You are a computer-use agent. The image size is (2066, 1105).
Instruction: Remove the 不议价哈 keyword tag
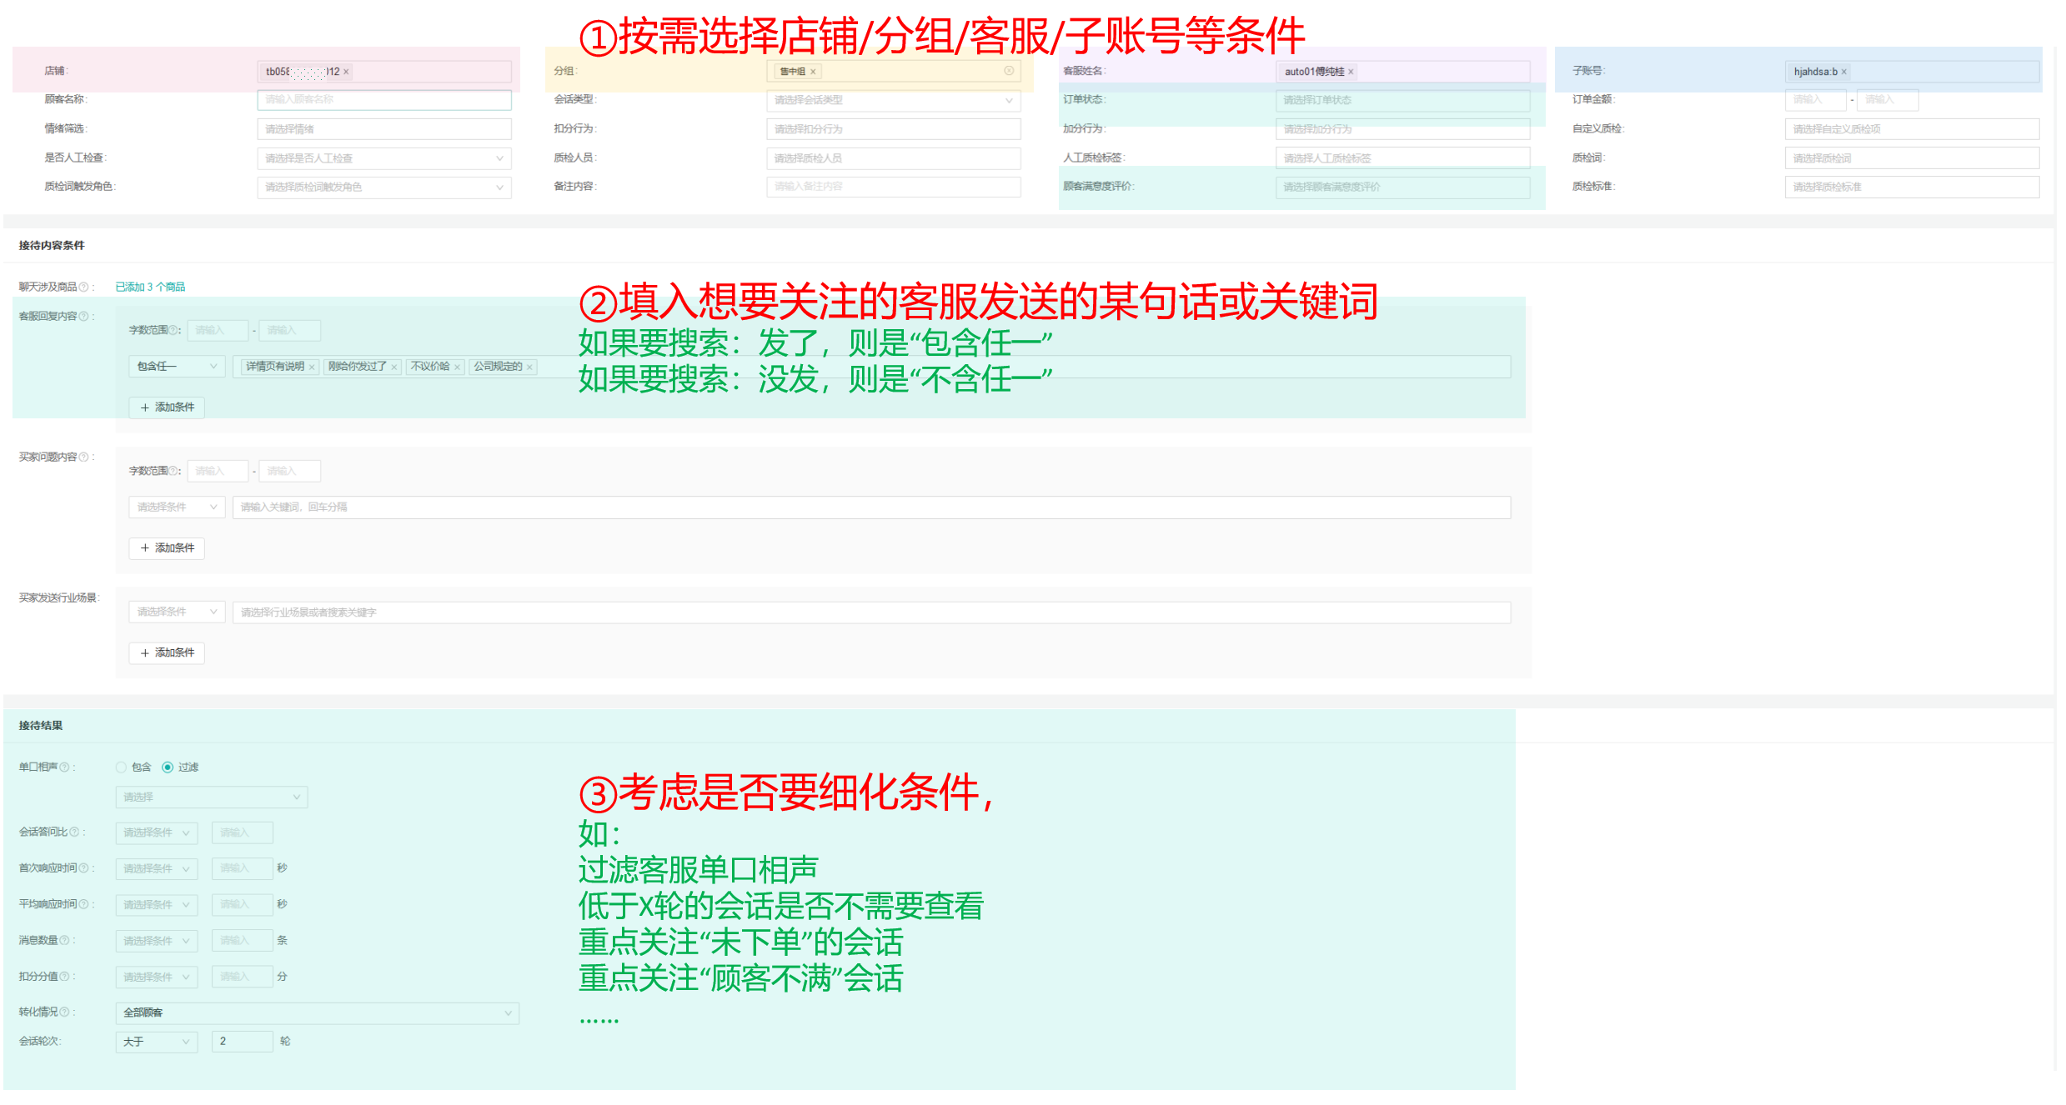(x=457, y=367)
